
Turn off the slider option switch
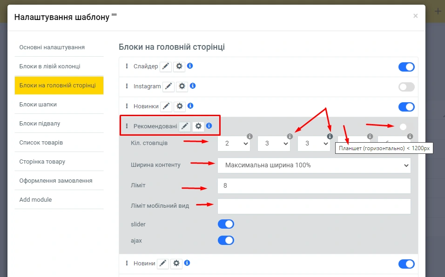226,224
